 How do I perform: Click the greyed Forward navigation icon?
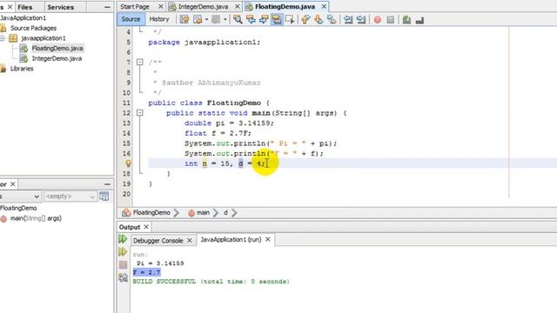(216, 19)
